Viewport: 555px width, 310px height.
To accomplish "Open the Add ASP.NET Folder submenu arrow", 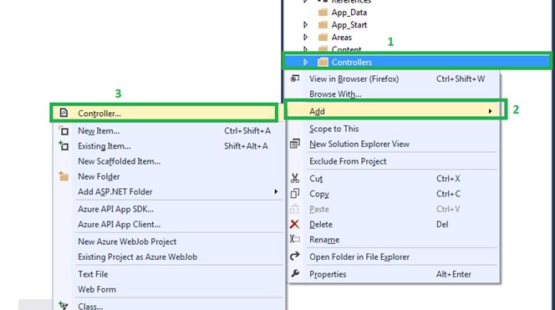I will (276, 191).
